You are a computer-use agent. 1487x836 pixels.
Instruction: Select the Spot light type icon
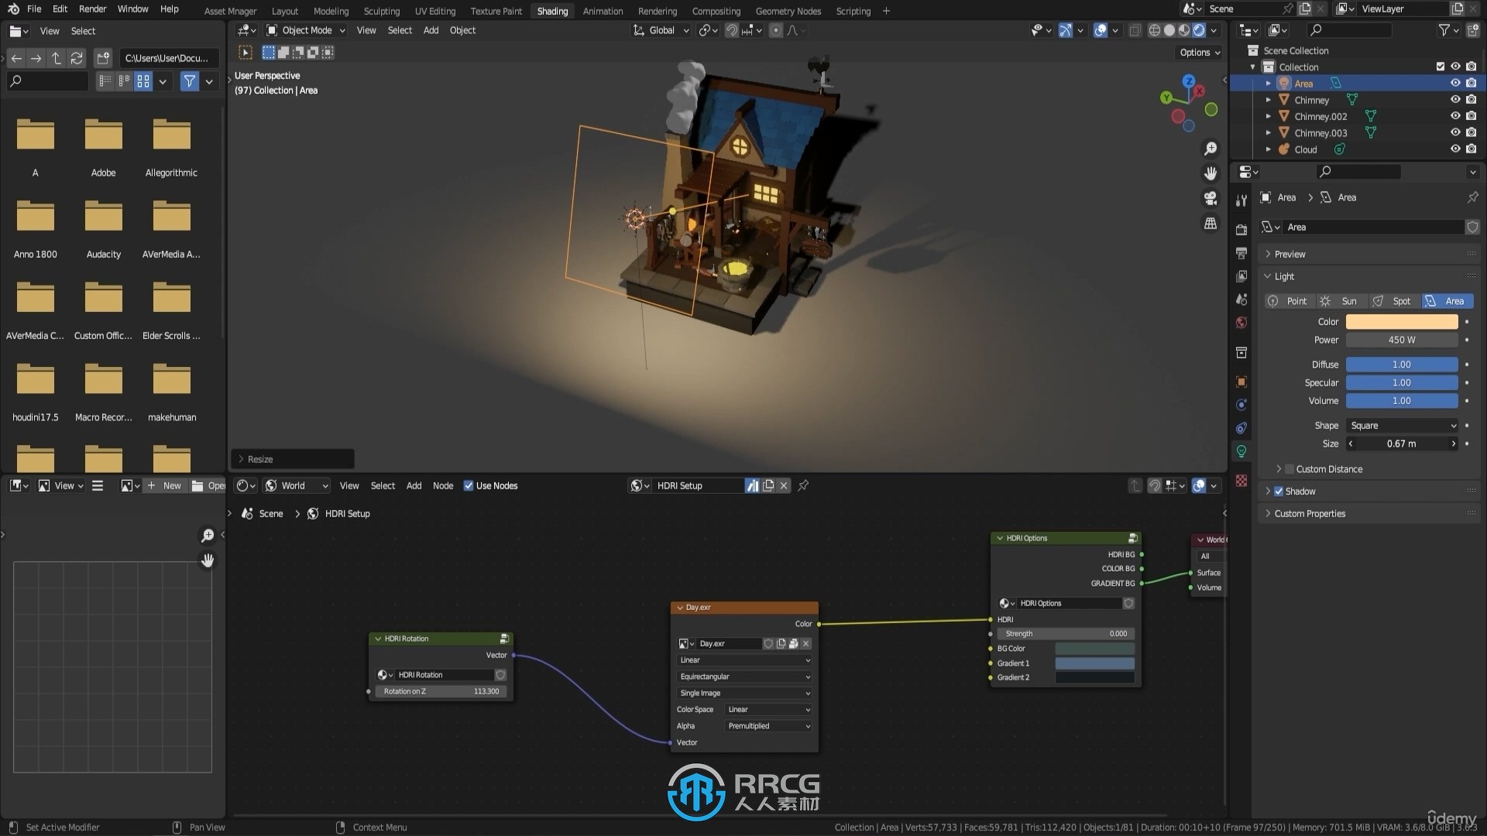[x=1378, y=300]
